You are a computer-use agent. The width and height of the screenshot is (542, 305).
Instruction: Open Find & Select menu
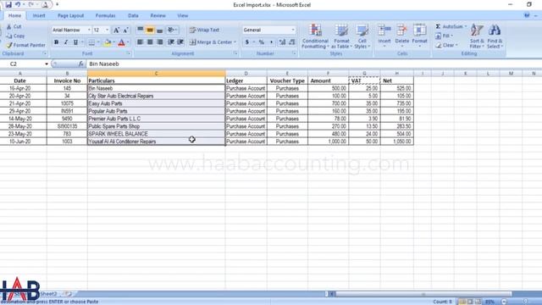click(x=495, y=36)
